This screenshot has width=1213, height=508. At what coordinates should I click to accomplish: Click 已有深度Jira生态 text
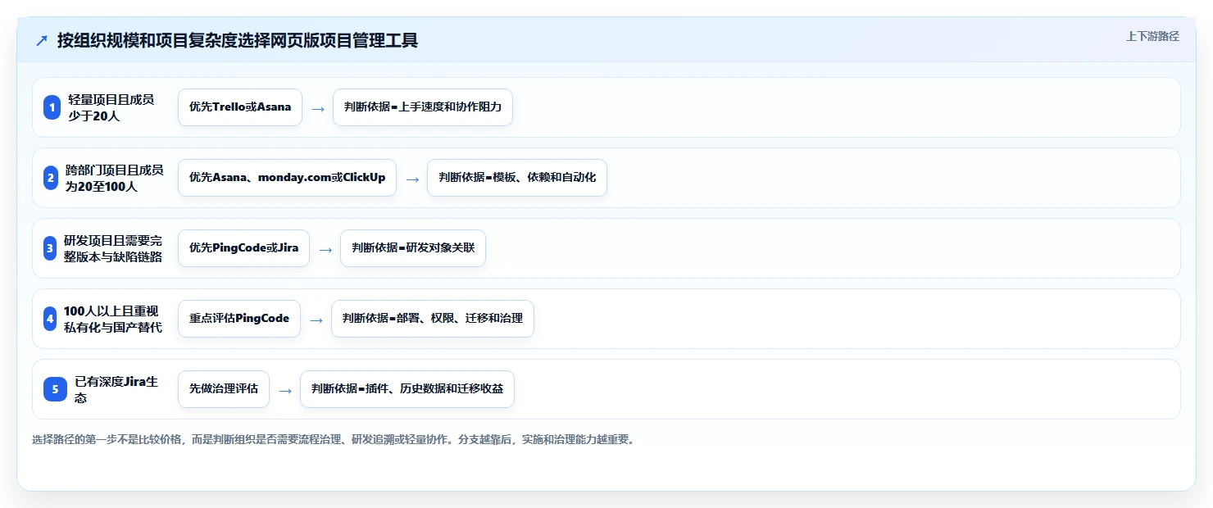(x=116, y=389)
